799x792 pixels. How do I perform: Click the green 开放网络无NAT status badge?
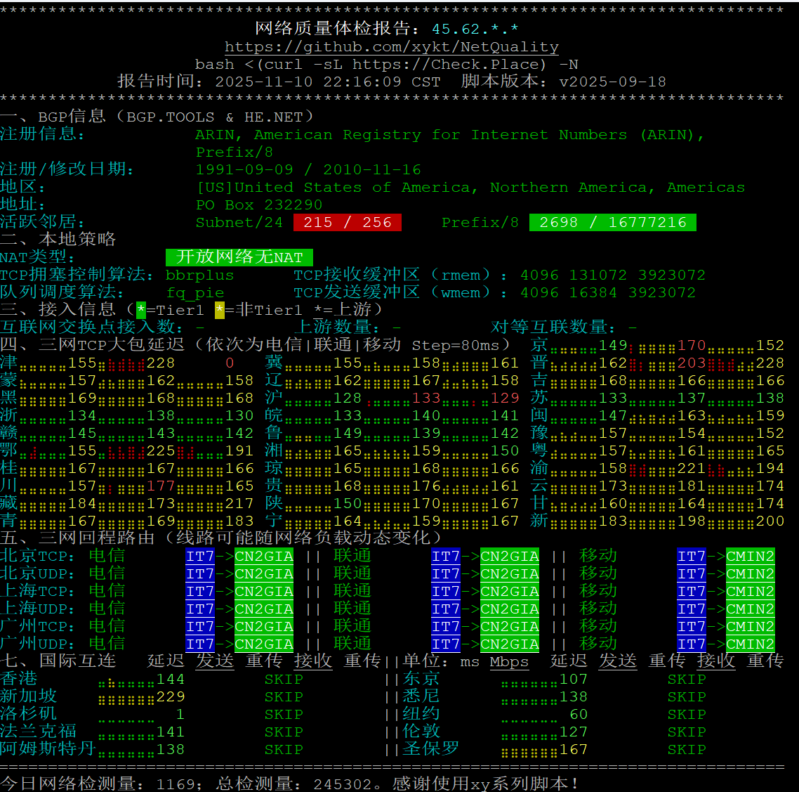pyautogui.click(x=239, y=257)
